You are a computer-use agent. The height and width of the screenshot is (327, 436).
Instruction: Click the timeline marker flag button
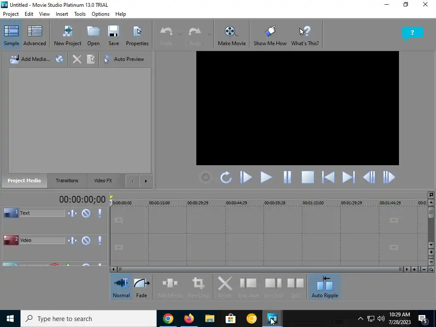tap(431, 195)
